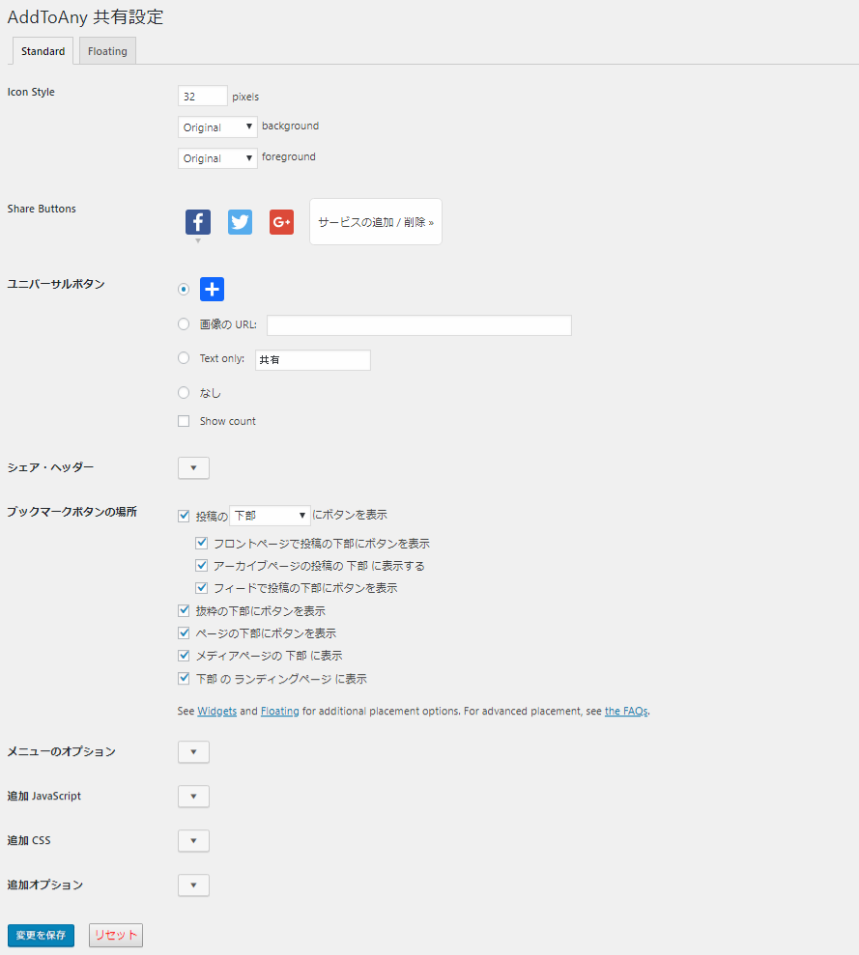Open the small arrow under the Facebook icon

coord(198,241)
